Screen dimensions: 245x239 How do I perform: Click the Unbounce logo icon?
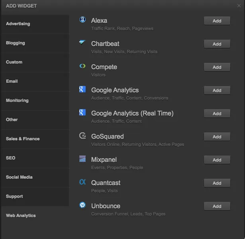point(82,205)
